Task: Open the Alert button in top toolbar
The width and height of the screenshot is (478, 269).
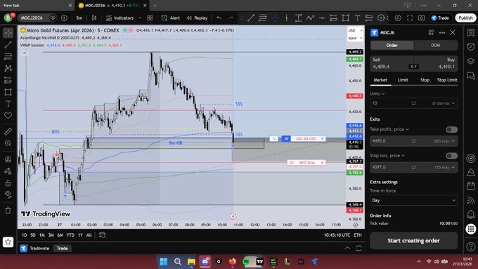Action: tap(170, 18)
